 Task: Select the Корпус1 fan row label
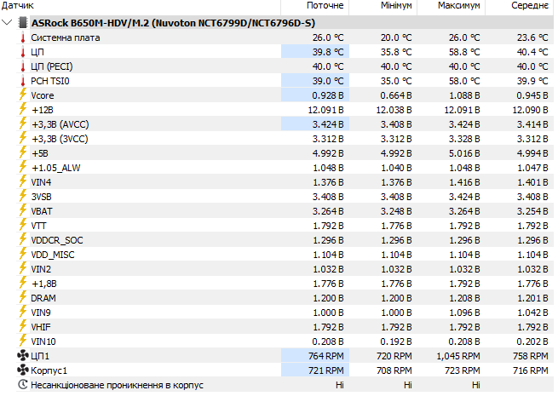pos(49,370)
